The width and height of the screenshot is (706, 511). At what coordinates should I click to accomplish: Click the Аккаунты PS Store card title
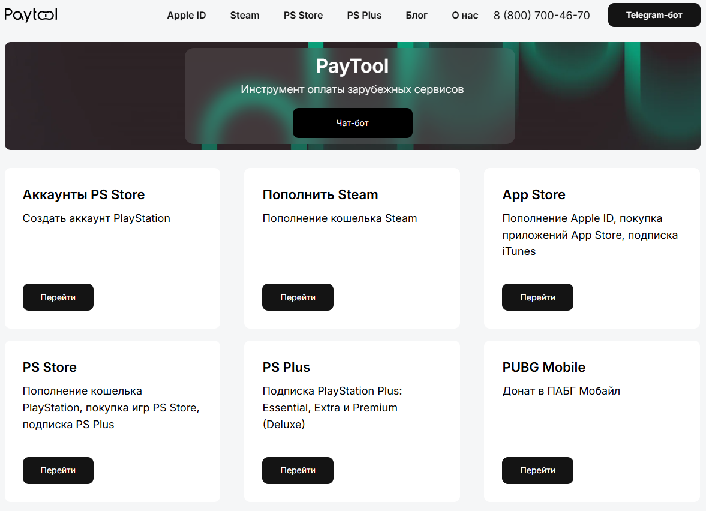coord(83,195)
